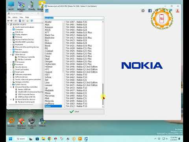Select USB Composite Device in Device Manager

26,94
